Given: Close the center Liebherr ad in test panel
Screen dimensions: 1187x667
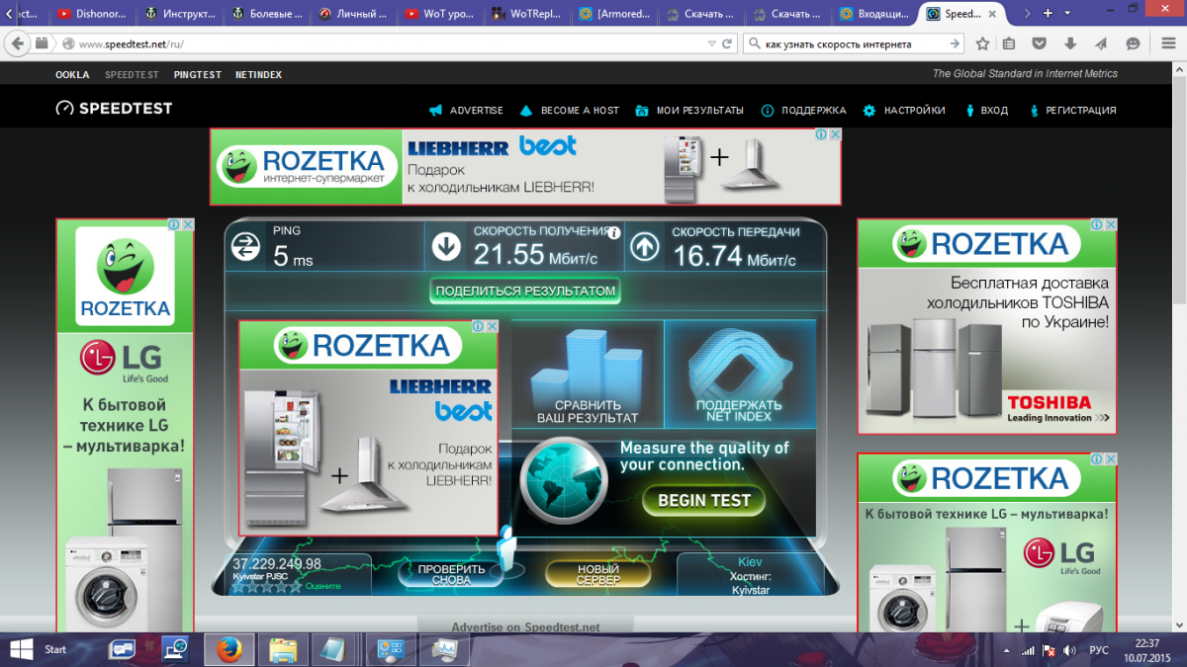Looking at the screenshot, I should [492, 326].
